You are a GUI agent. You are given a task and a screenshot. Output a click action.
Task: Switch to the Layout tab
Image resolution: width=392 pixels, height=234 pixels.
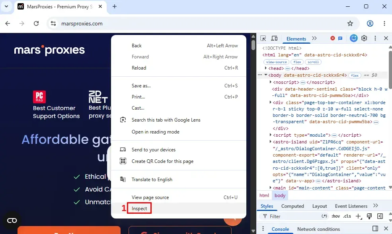point(320,206)
